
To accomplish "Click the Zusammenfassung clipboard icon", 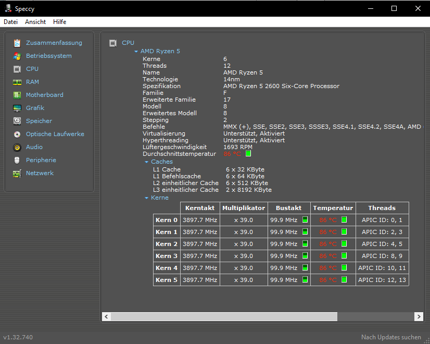I will (x=17, y=43).
